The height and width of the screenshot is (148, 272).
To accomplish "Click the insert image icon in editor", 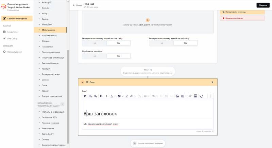I will tap(177, 96).
